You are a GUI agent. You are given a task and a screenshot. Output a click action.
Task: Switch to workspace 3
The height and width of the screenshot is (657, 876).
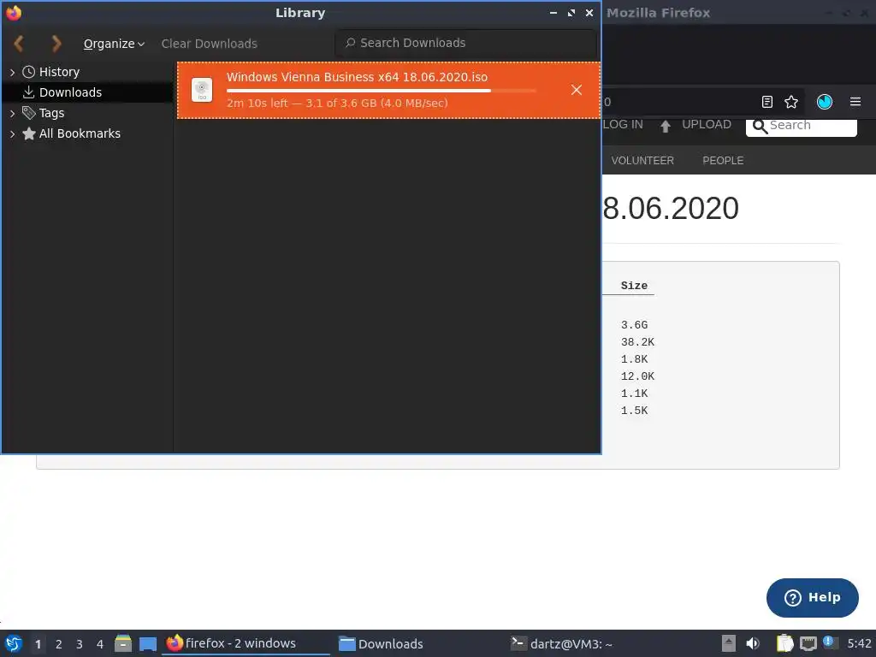click(x=80, y=644)
